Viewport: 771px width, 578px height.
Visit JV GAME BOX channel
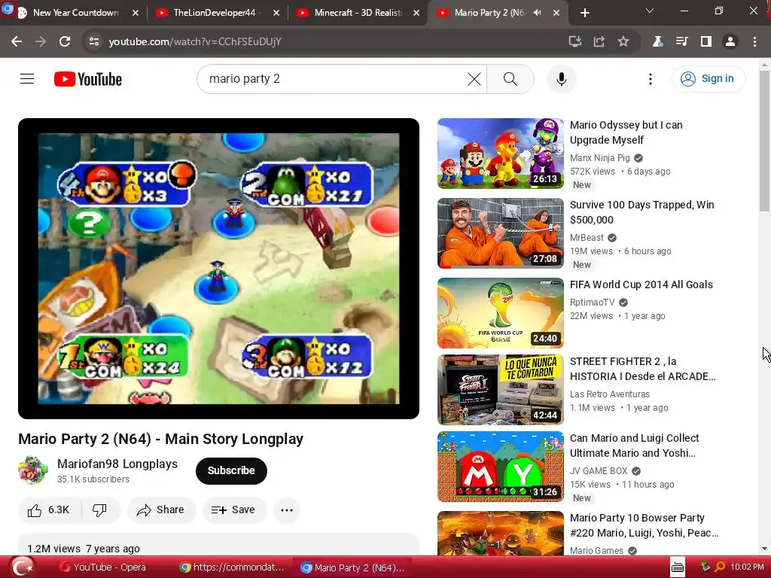(599, 471)
